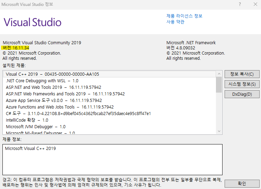Image resolution: width=261 pixels, height=189 pixels.
Task: Click the help question mark icon
Action: click(x=240, y=4)
